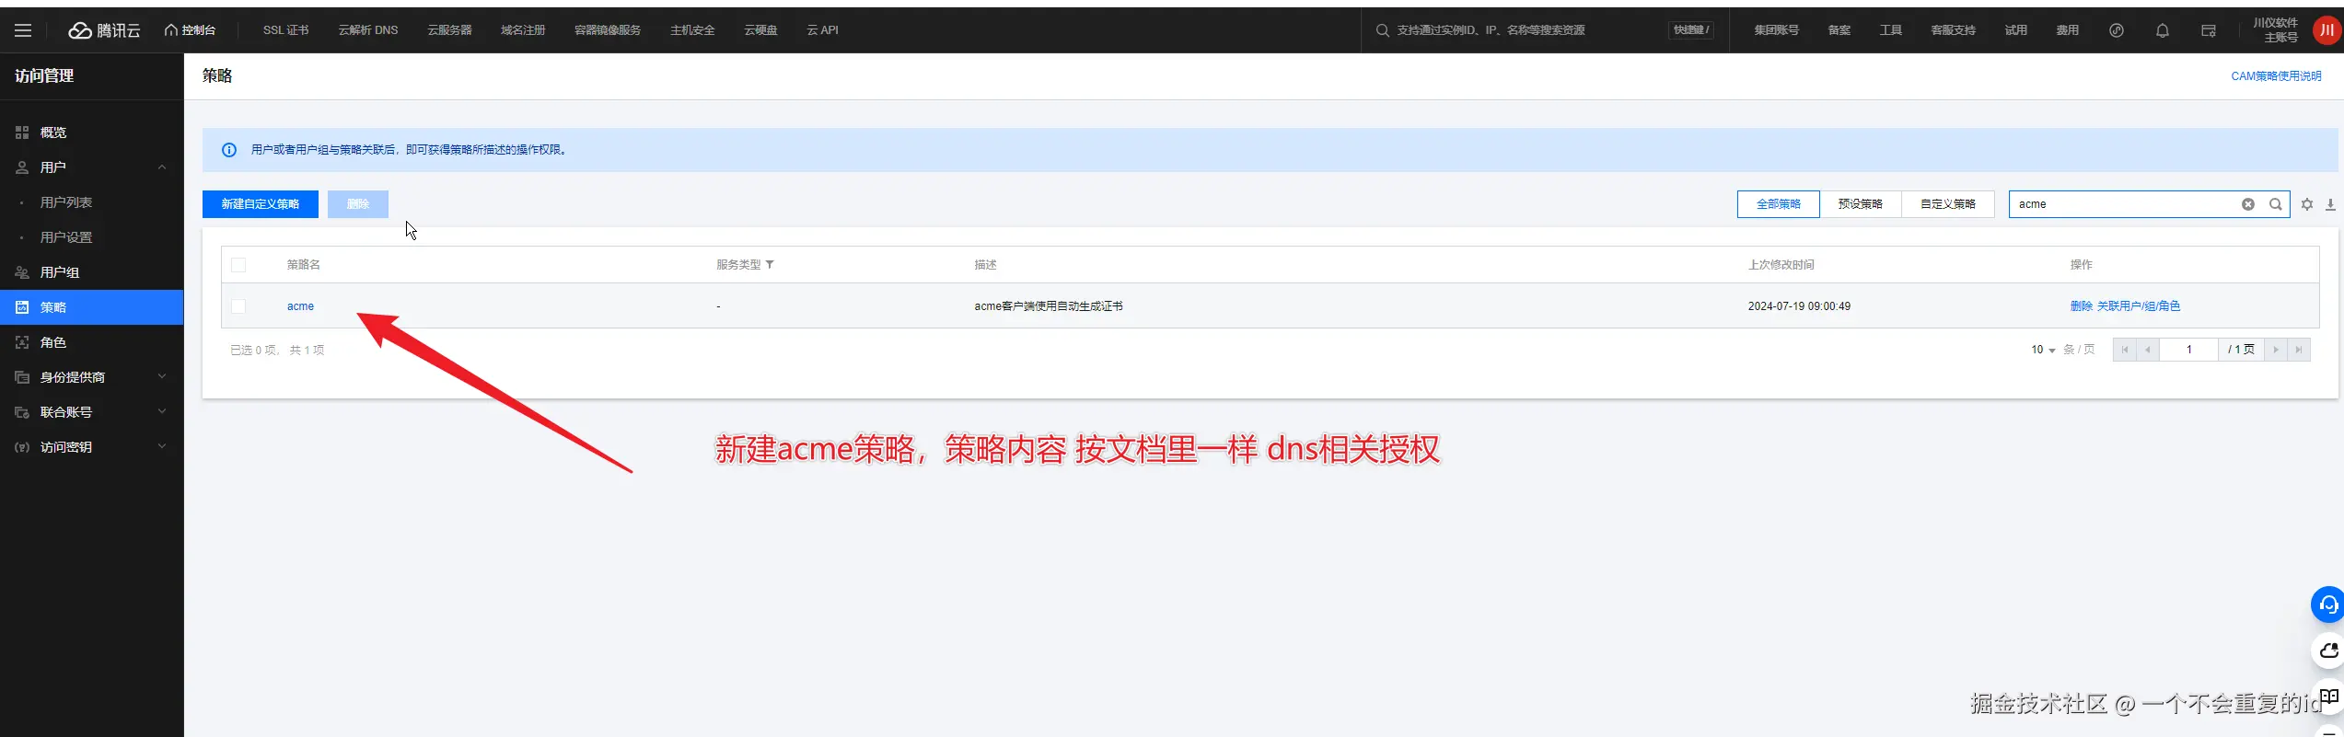Select the 自定义策略 filter tab
Image resolution: width=2344 pixels, height=737 pixels.
pyautogui.click(x=1948, y=204)
